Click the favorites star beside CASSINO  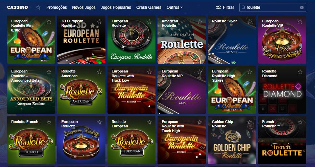[x=38, y=7]
